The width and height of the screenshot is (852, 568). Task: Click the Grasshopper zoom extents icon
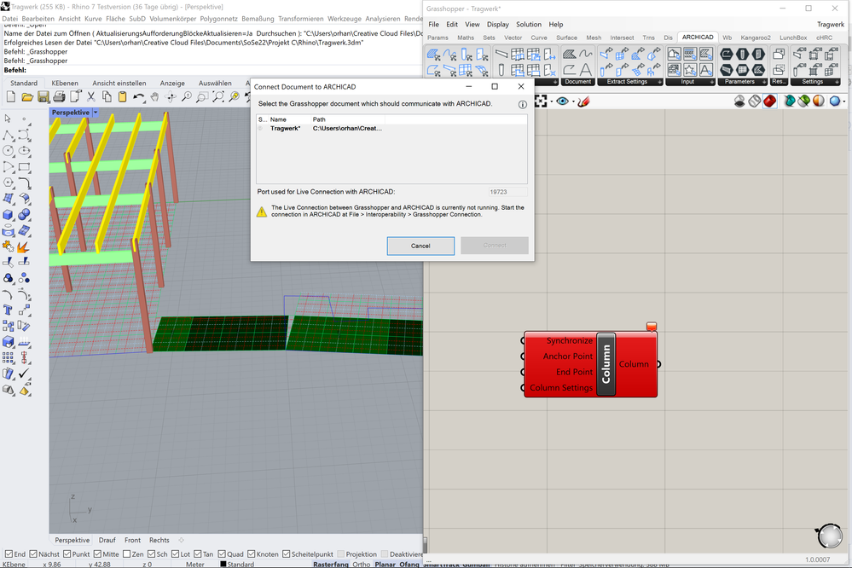click(x=542, y=101)
